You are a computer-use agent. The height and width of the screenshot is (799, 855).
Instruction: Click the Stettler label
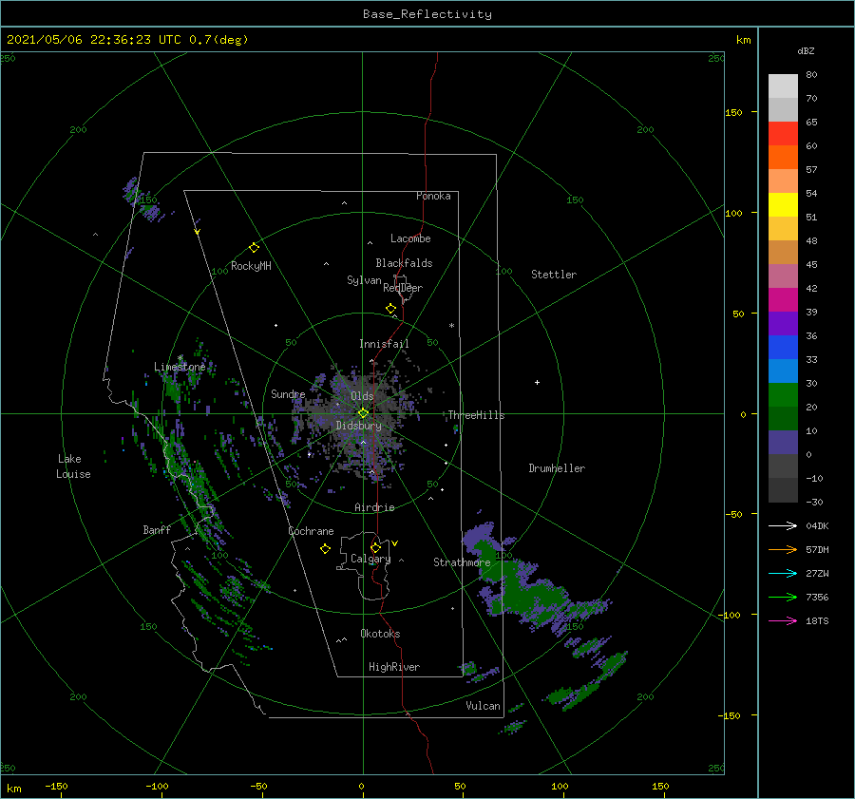(x=554, y=275)
